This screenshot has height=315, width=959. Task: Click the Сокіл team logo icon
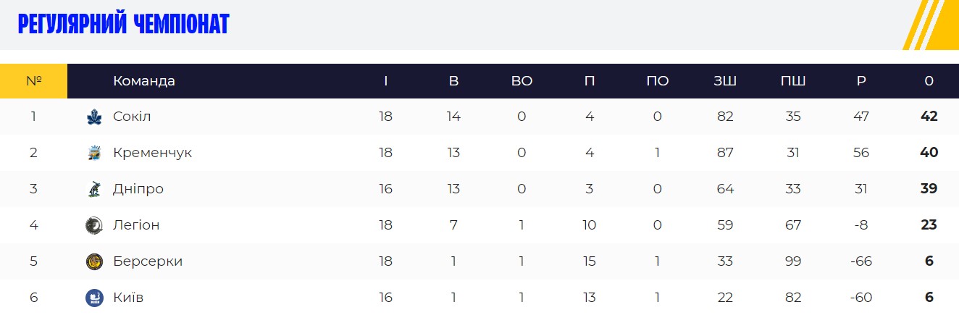[94, 117]
